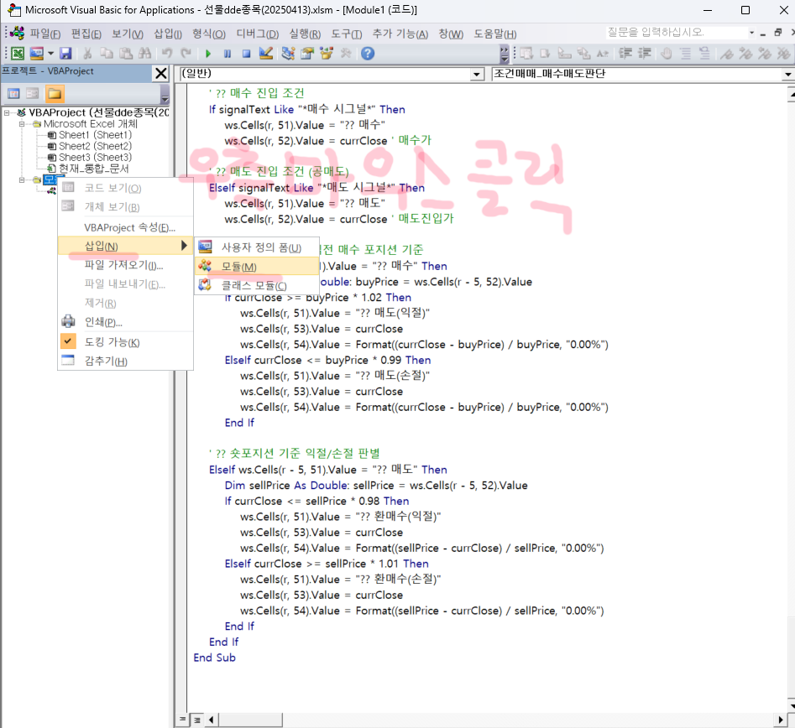Open VBA Help question mark icon
The width and height of the screenshot is (795, 728).
(x=368, y=53)
